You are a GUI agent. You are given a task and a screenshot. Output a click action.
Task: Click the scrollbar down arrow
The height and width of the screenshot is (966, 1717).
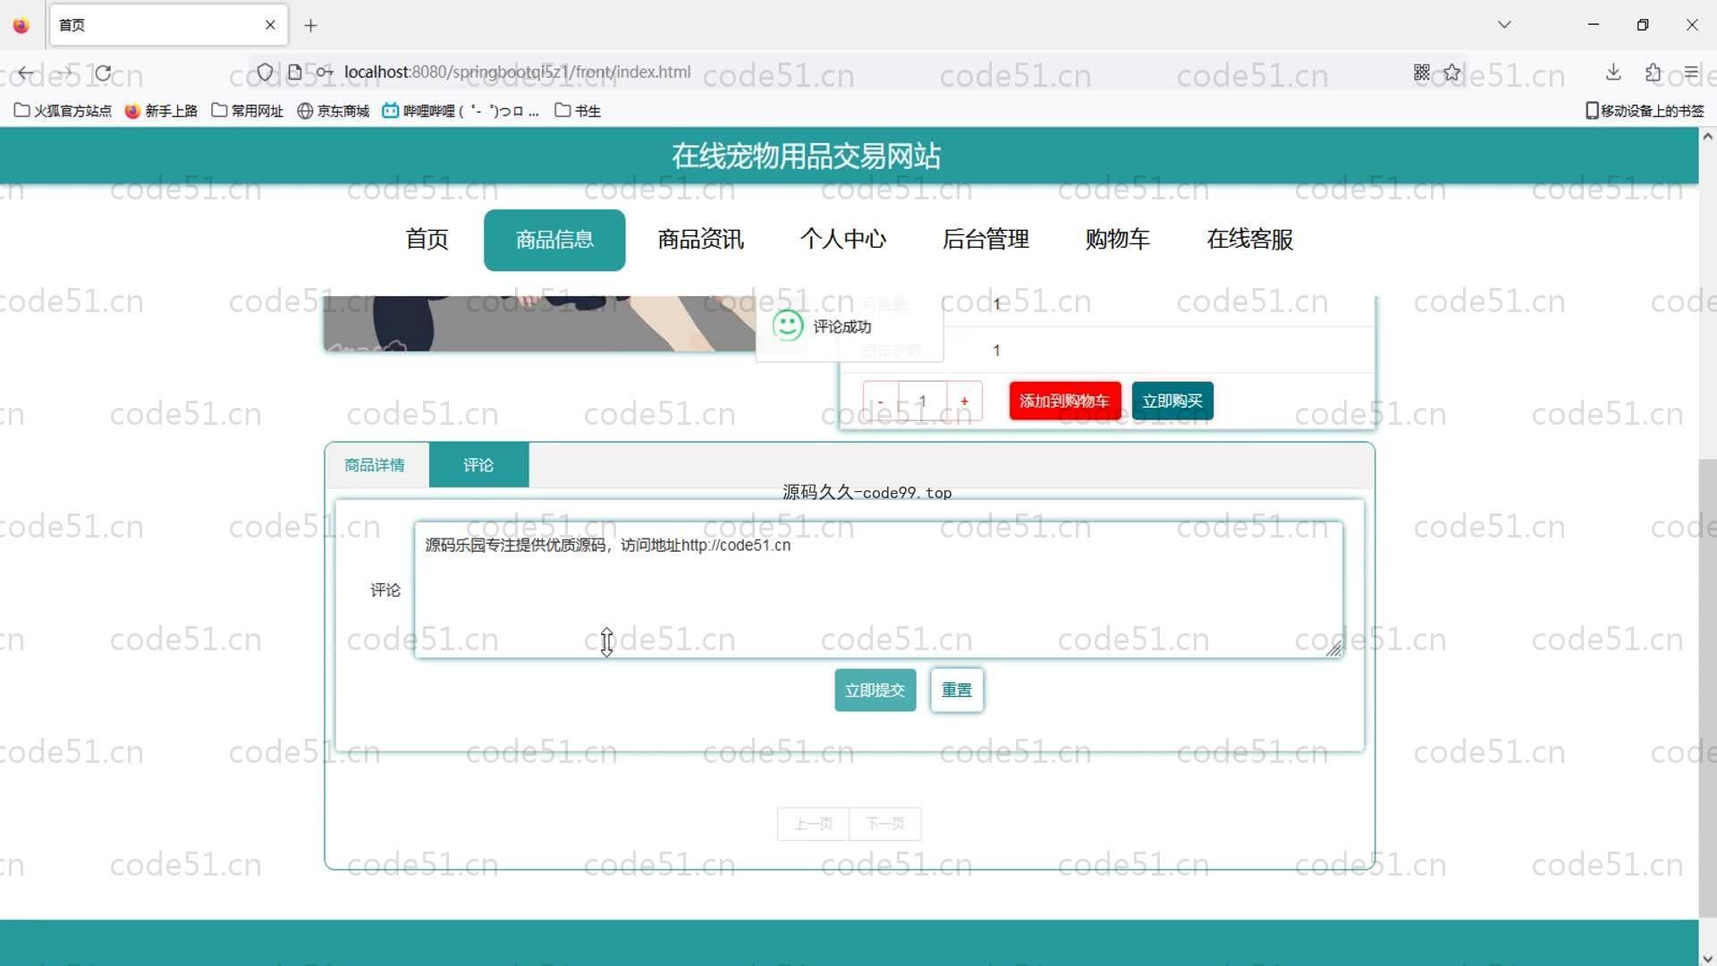pyautogui.click(x=1707, y=958)
